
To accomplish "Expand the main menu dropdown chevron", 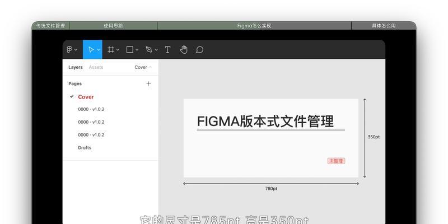I will [x=76, y=50].
